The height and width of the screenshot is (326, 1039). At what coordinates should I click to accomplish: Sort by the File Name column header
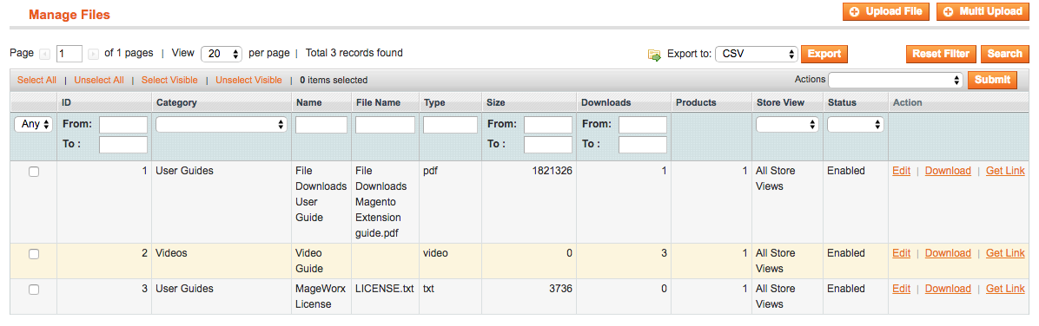coord(379,102)
